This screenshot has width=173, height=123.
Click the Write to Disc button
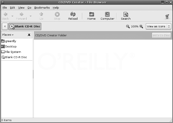coord(161,35)
